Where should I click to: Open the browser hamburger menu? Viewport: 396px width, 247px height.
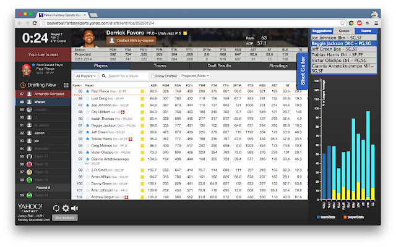coord(376,23)
